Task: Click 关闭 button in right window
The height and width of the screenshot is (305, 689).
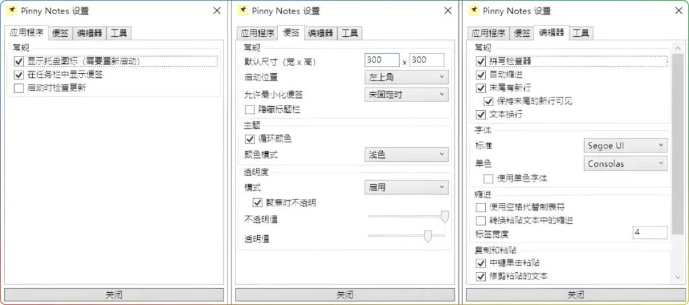Action: point(576,295)
